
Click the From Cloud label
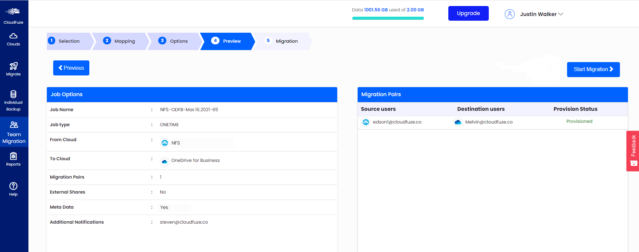coord(63,140)
